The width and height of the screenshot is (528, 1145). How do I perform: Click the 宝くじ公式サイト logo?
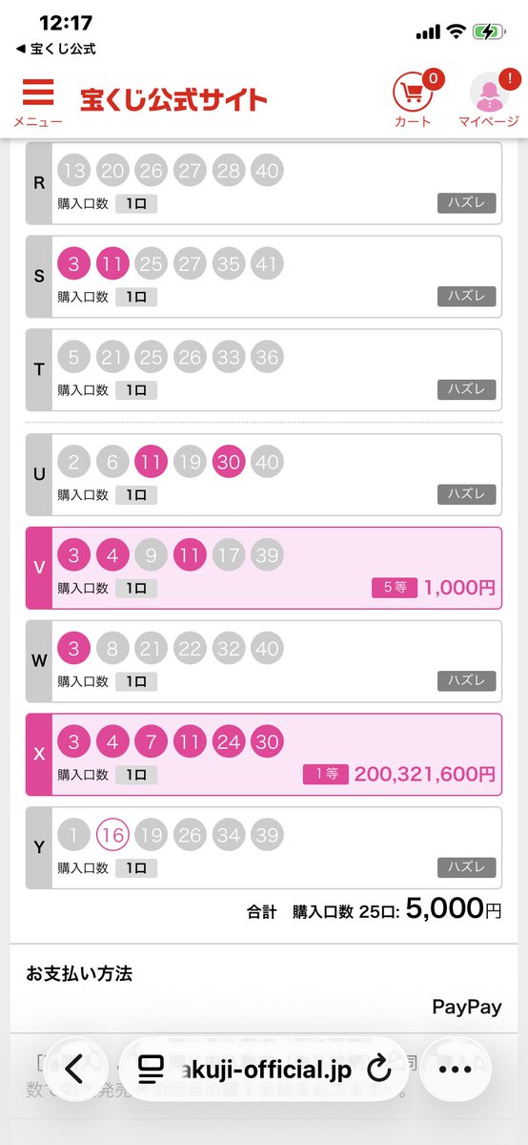tap(173, 99)
